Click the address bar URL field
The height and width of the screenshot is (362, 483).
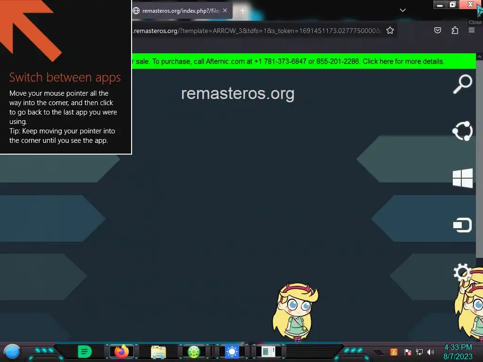(x=257, y=31)
